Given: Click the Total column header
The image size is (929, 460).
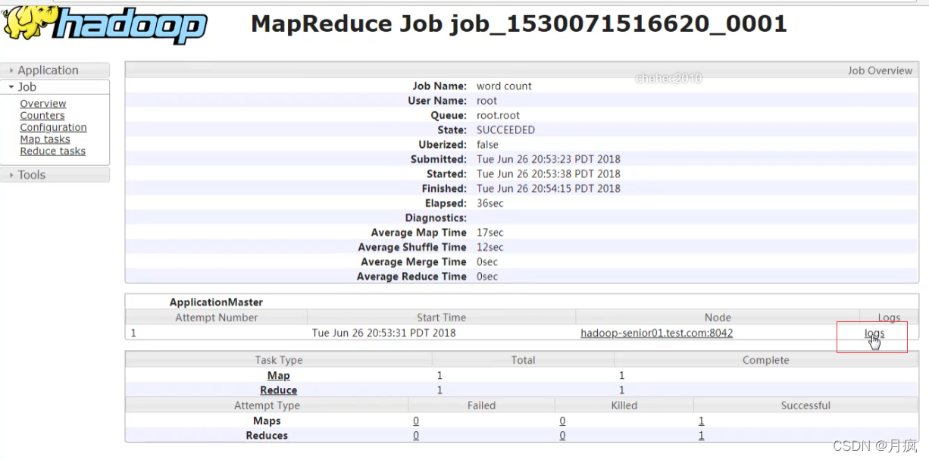Looking at the screenshot, I should (x=523, y=360).
